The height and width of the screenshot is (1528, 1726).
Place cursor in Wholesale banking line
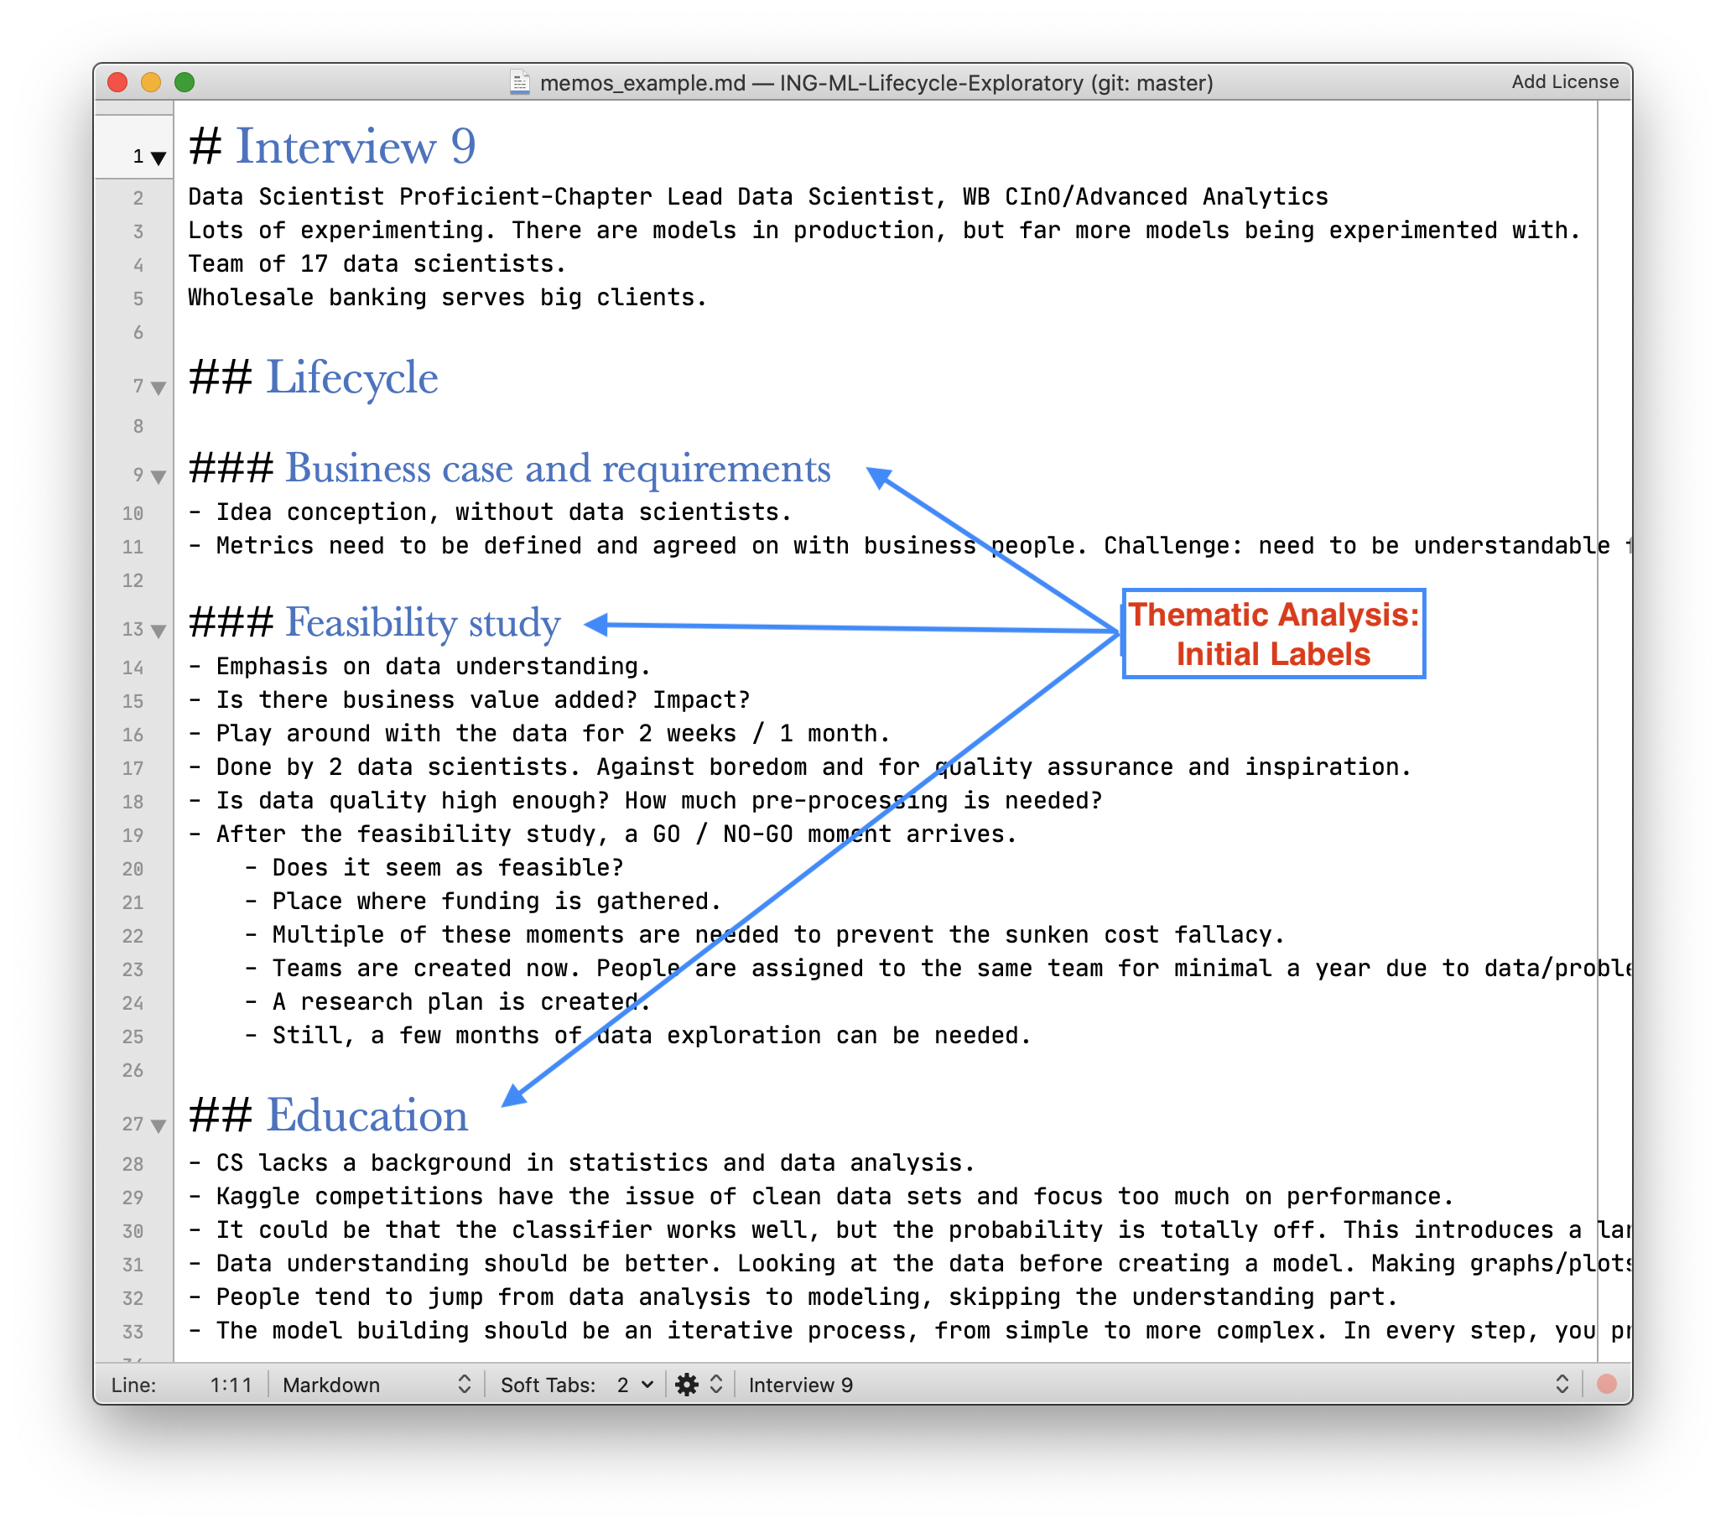coord(448,298)
